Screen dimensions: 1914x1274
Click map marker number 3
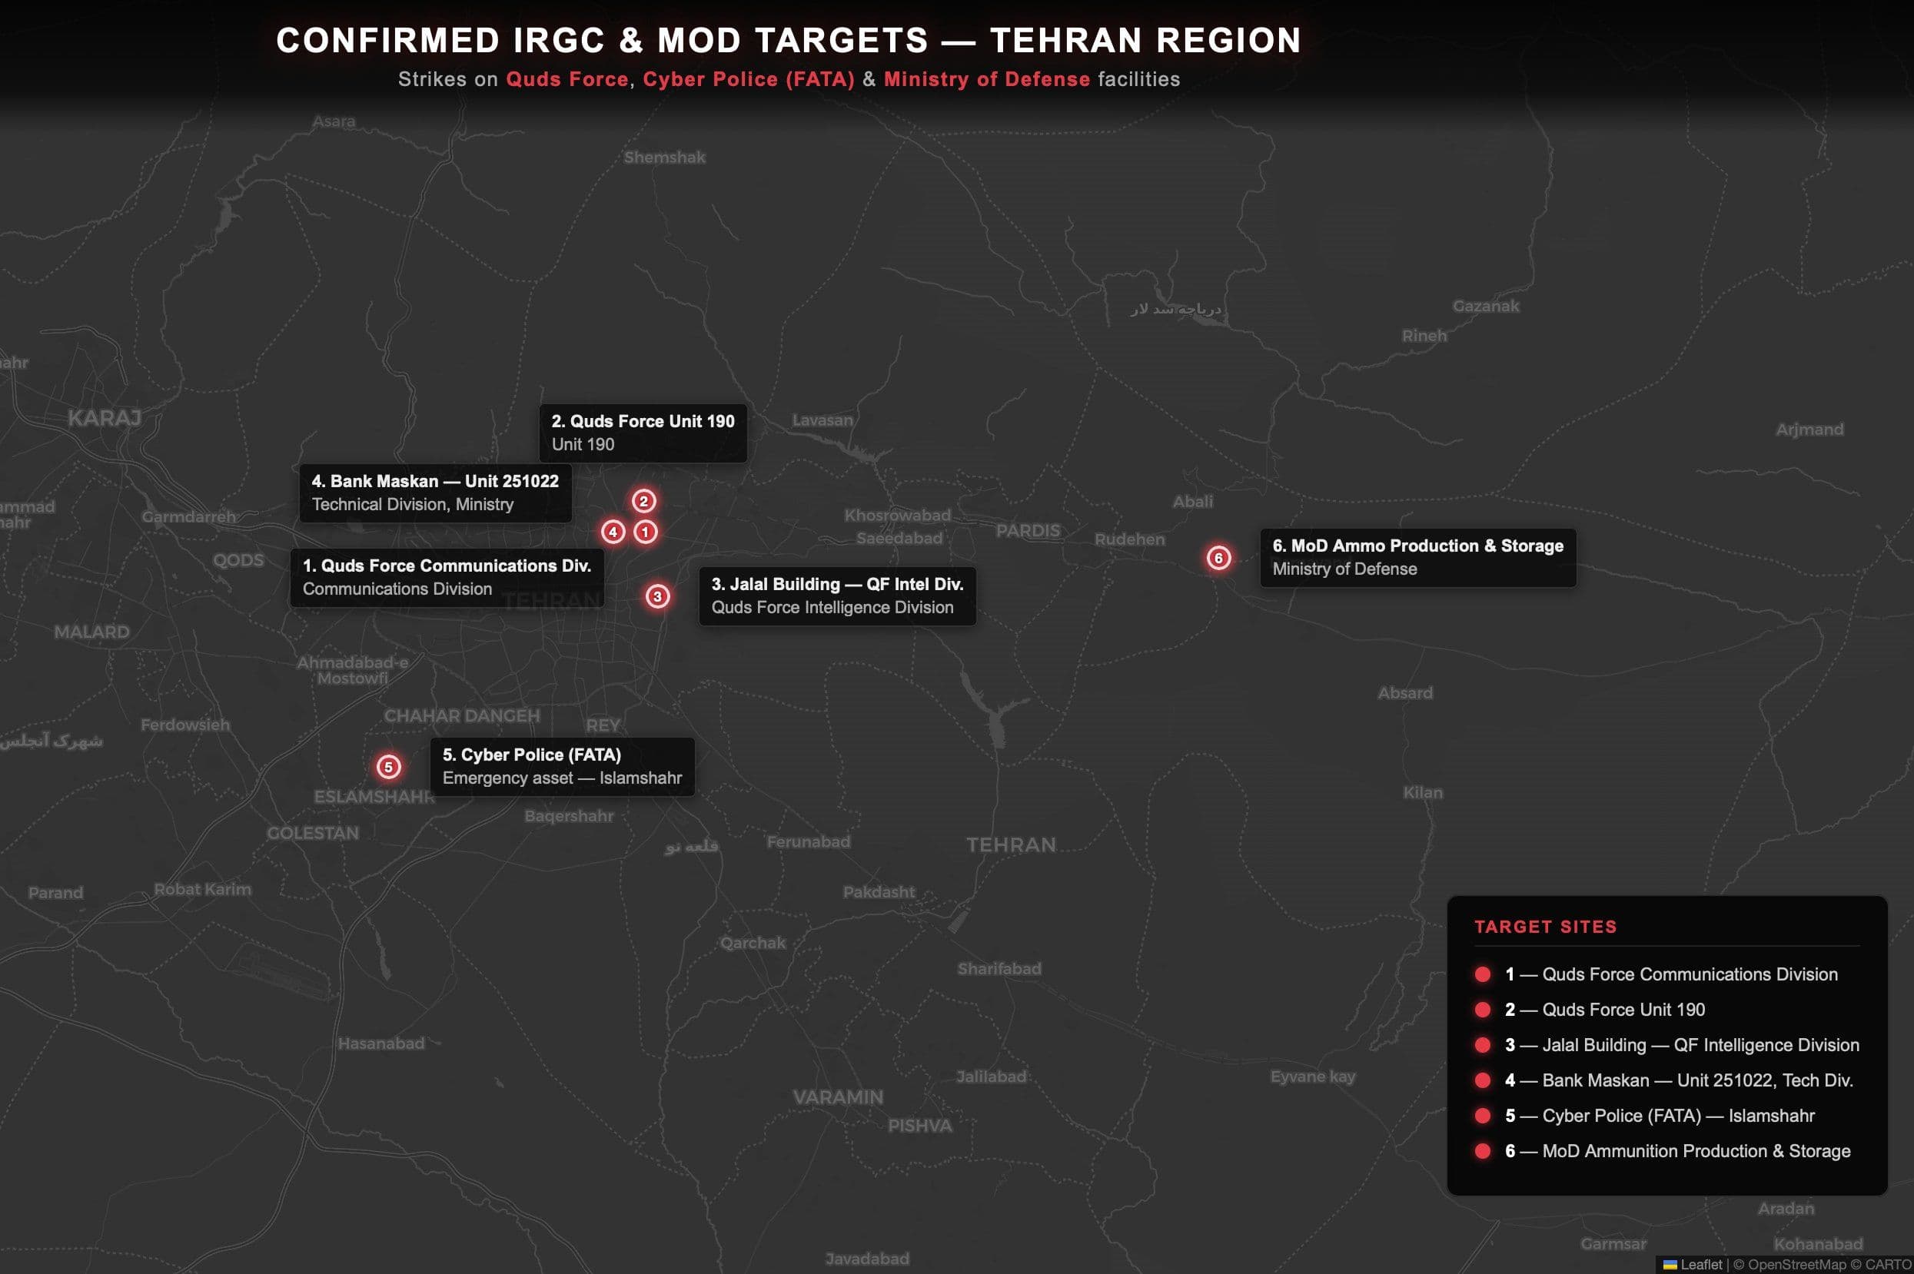(657, 596)
